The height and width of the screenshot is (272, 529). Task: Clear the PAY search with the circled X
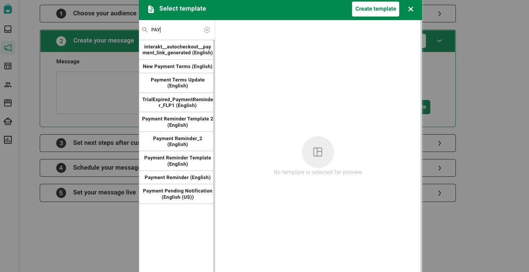(207, 30)
